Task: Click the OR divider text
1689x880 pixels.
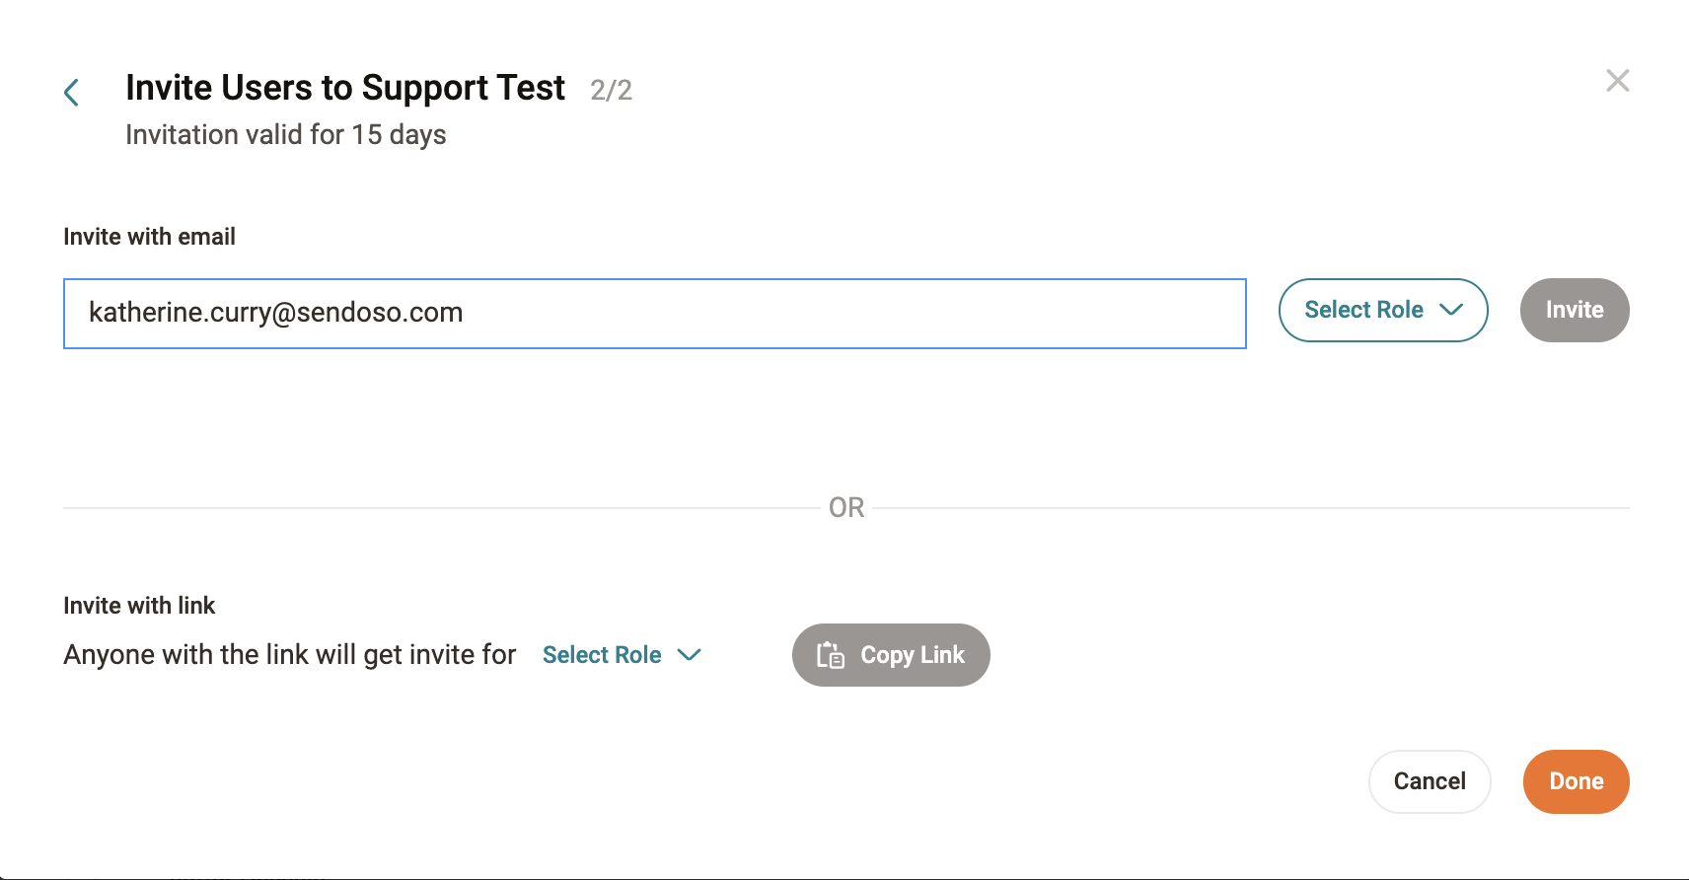Action: (846, 508)
